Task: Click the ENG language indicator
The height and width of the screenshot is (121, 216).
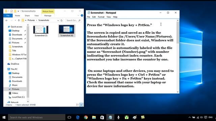Action: click(211, 117)
